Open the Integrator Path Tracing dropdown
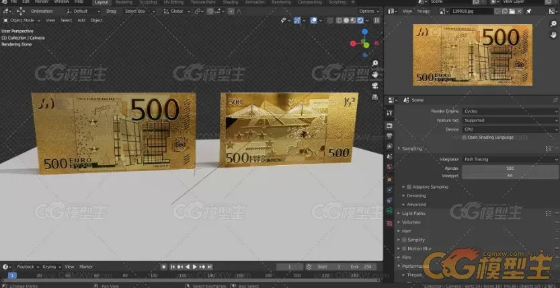Screen dimensions: 560x288 point(511,159)
